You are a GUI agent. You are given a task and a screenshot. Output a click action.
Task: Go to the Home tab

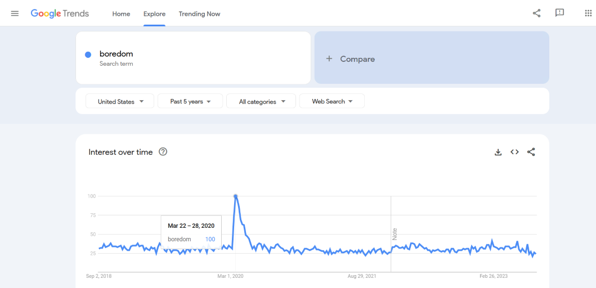(121, 13)
